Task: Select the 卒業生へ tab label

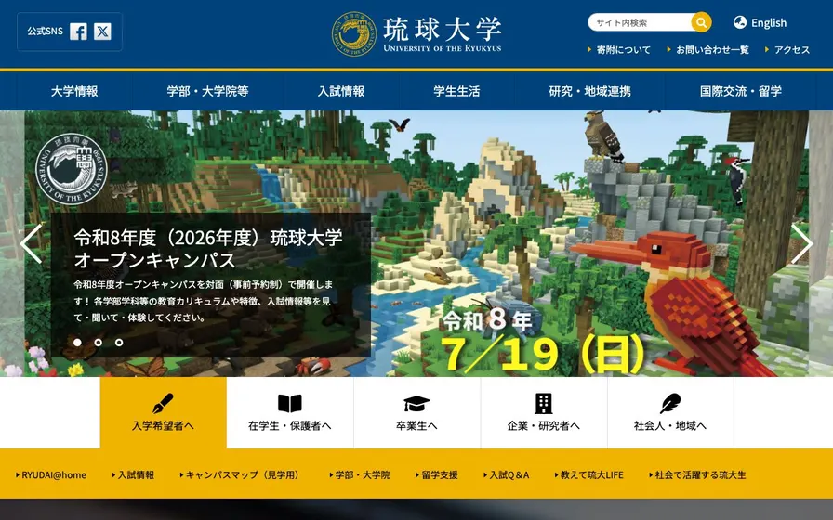Action: pos(416,425)
